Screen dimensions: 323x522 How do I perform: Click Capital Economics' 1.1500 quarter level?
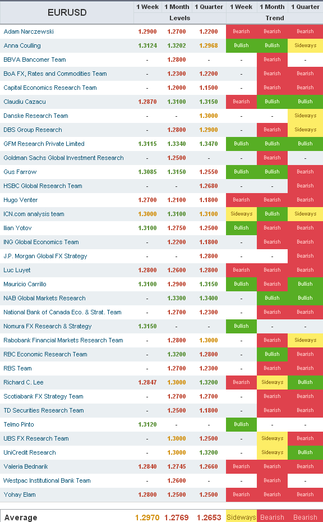point(209,88)
